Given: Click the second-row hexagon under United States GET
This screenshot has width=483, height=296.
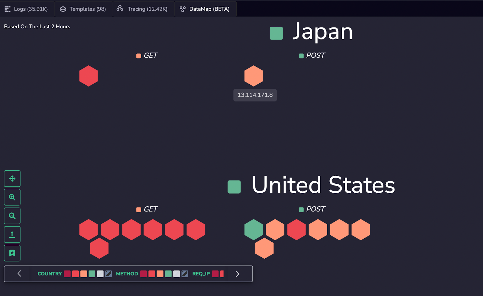Looking at the screenshot, I should [99, 248].
